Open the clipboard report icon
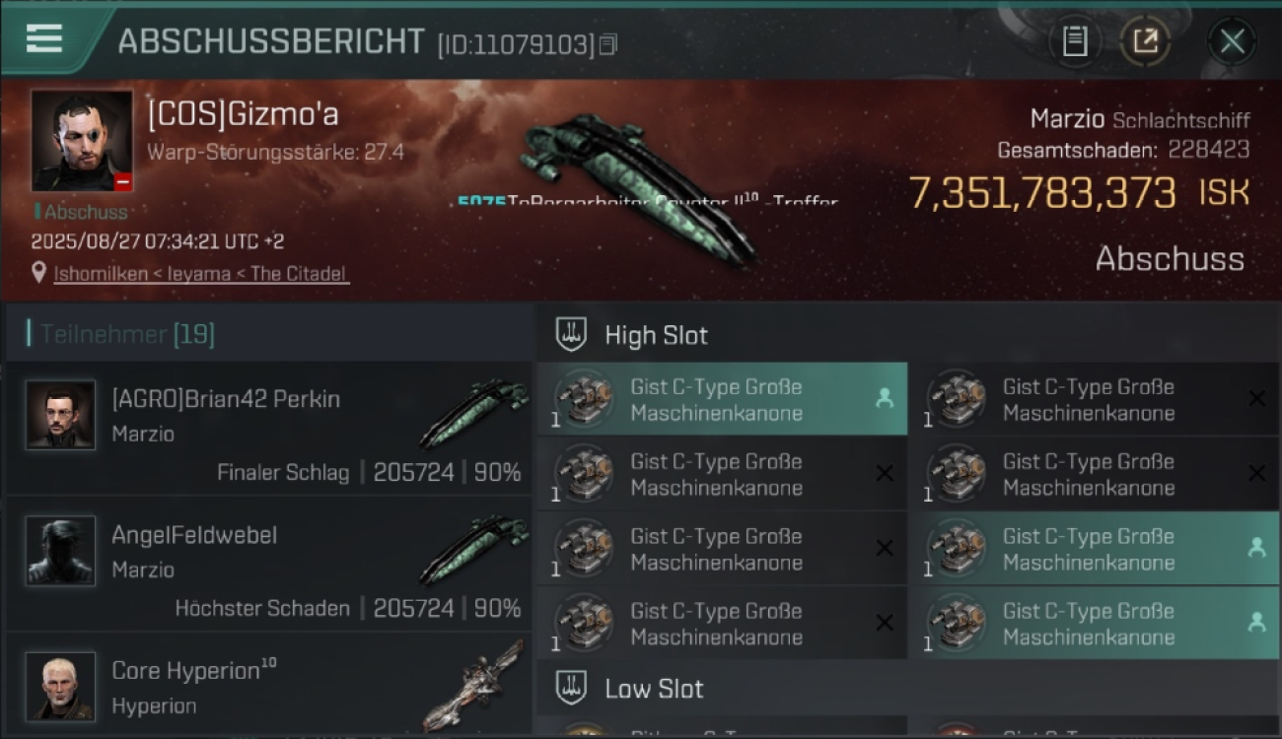Viewport: 1282px width, 739px height. point(1074,41)
